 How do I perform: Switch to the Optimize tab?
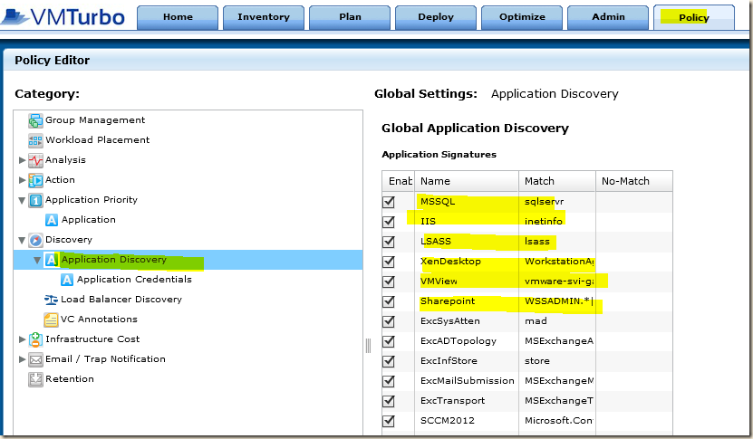click(x=522, y=17)
